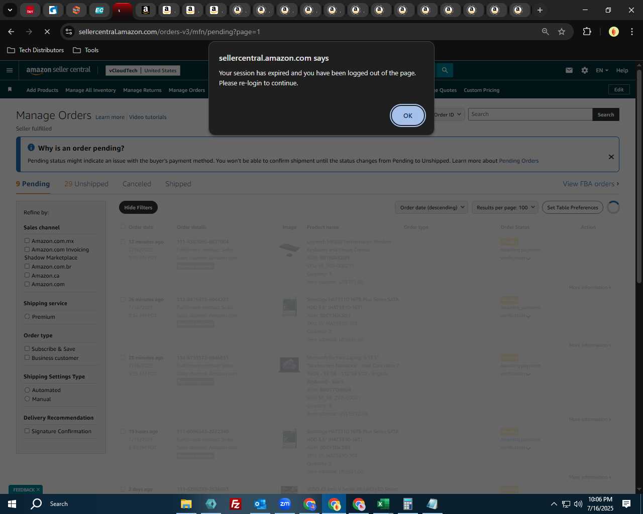643x514 pixels.
Task: Show hidden system tray icons
Action: click(x=554, y=504)
